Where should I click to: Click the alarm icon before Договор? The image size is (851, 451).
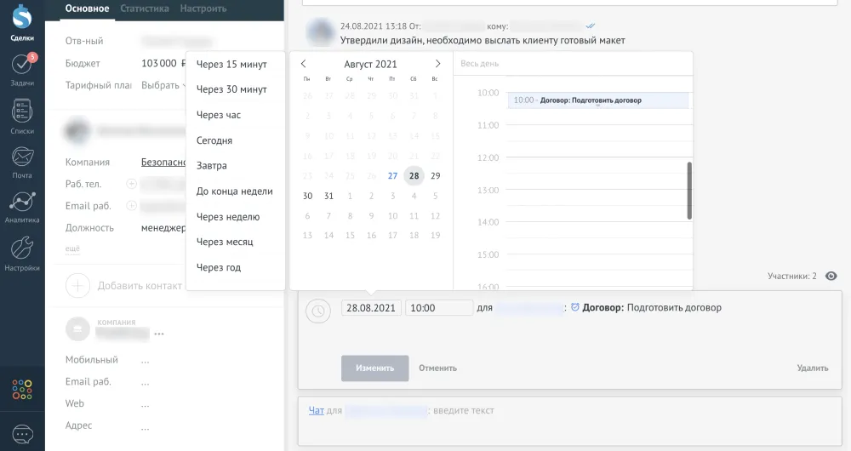(575, 307)
